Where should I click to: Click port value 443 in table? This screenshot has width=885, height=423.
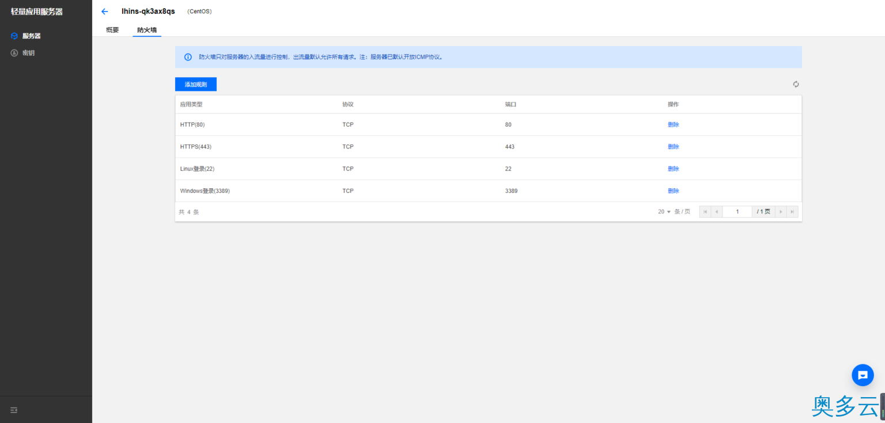click(510, 147)
